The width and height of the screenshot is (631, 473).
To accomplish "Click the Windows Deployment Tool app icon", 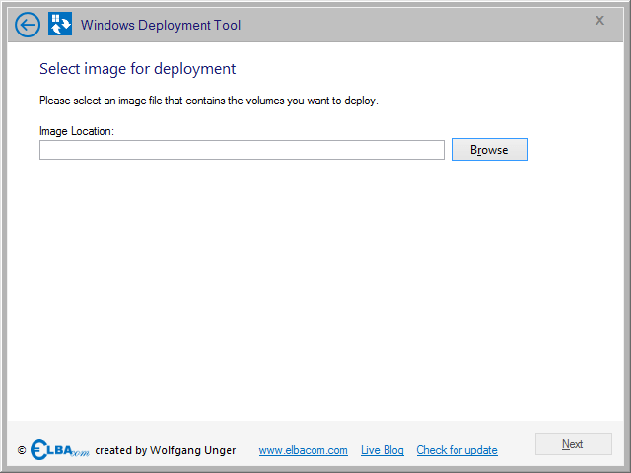I will (60, 24).
